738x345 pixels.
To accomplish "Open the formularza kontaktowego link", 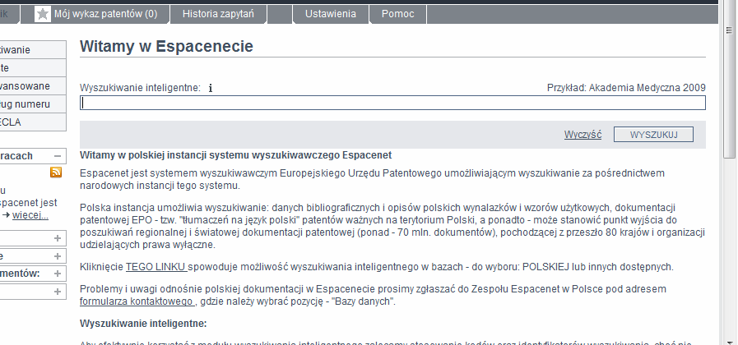I will coord(137,301).
